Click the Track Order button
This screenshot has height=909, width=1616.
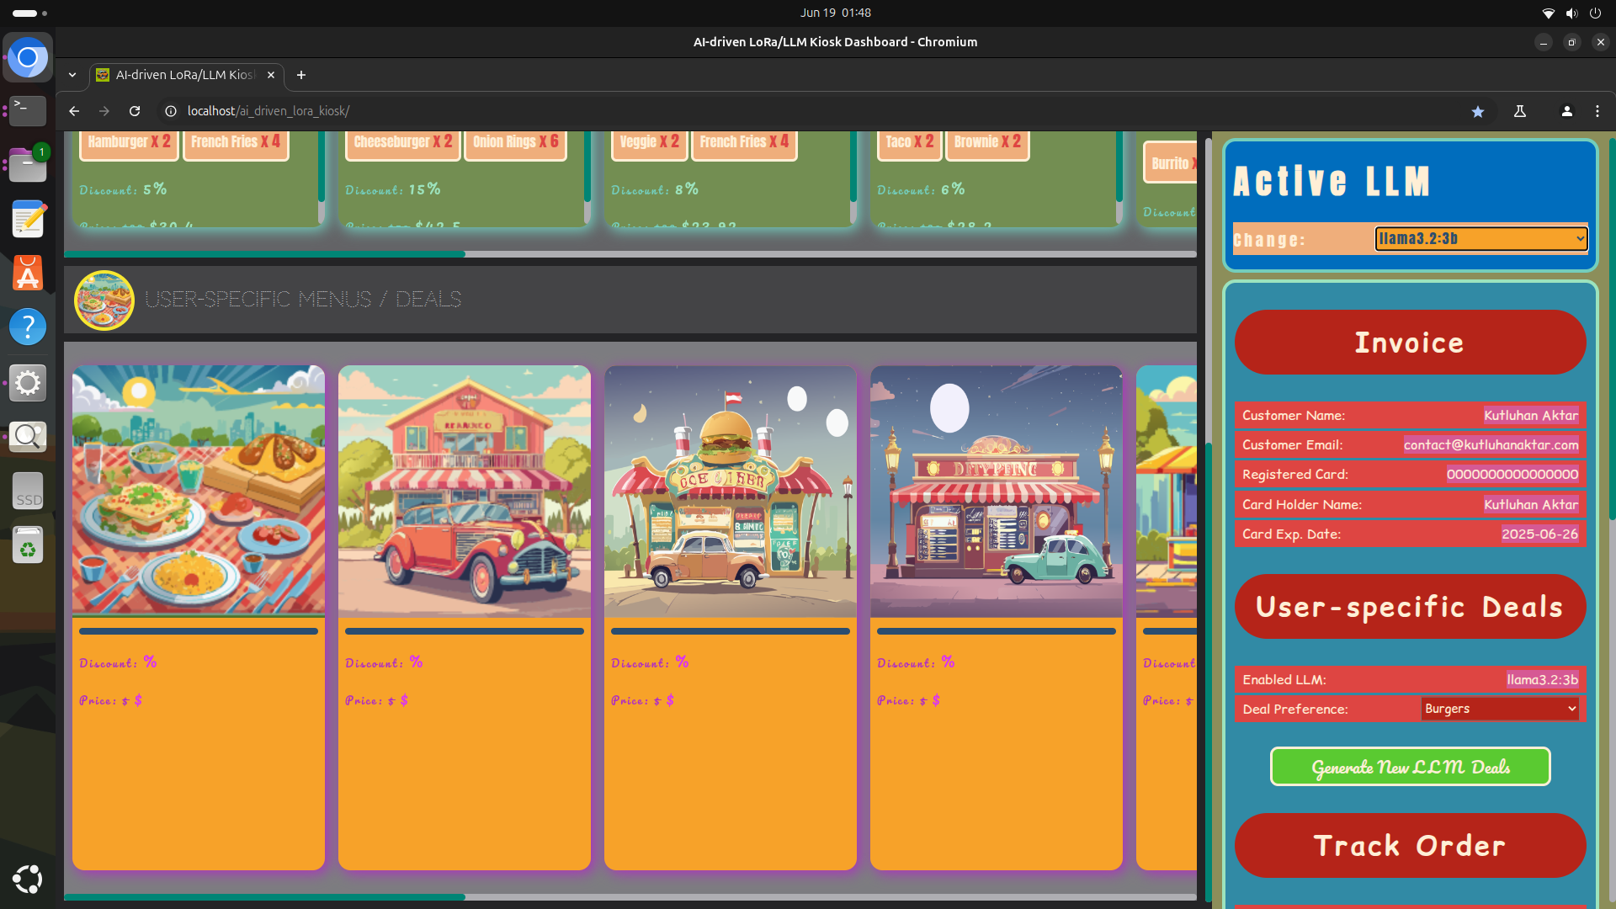(x=1410, y=845)
